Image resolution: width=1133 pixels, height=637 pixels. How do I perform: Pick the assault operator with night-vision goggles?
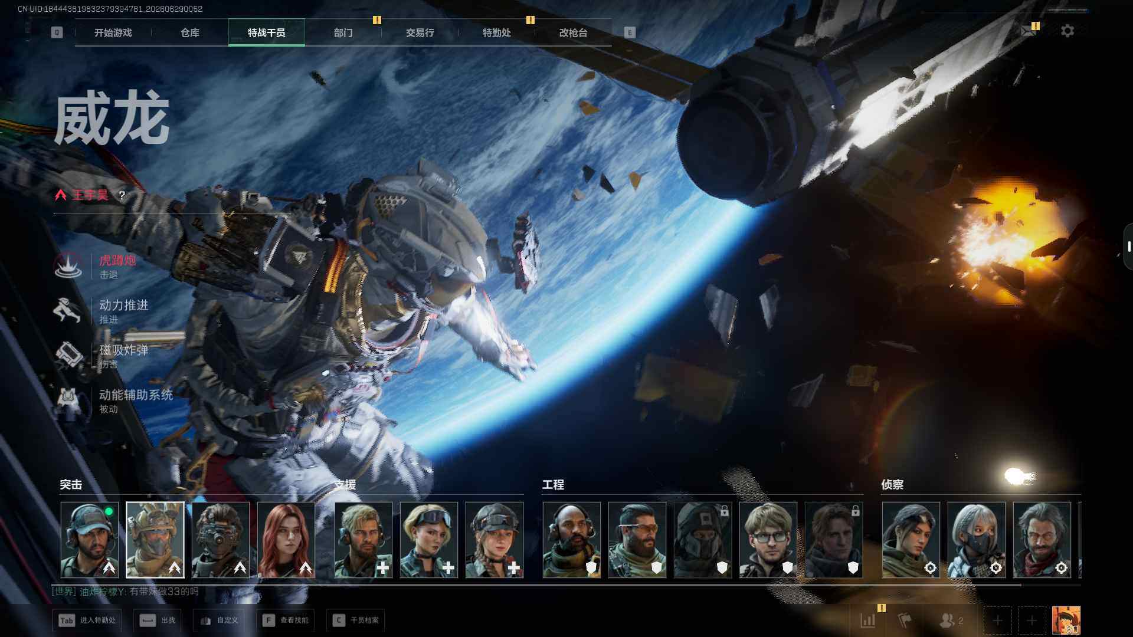221,540
